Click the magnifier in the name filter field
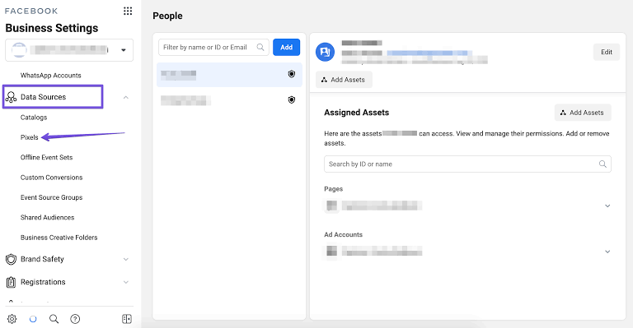The image size is (633, 328). click(260, 47)
